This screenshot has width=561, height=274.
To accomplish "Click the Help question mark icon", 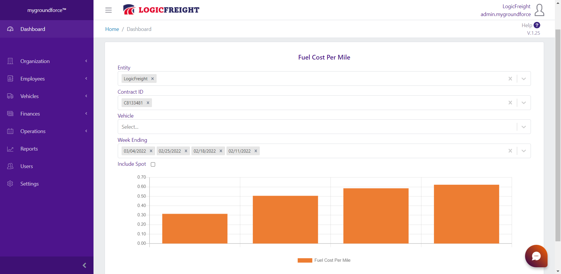I will [x=537, y=25].
